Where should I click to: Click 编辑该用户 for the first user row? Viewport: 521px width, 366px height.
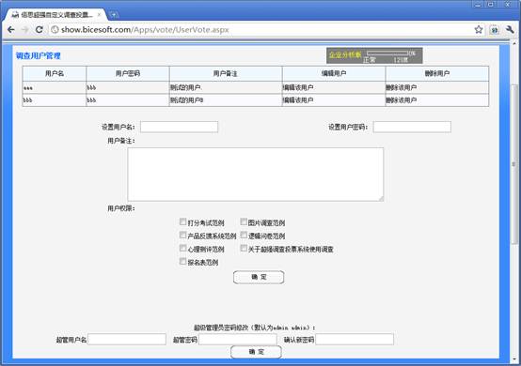pyautogui.click(x=298, y=87)
